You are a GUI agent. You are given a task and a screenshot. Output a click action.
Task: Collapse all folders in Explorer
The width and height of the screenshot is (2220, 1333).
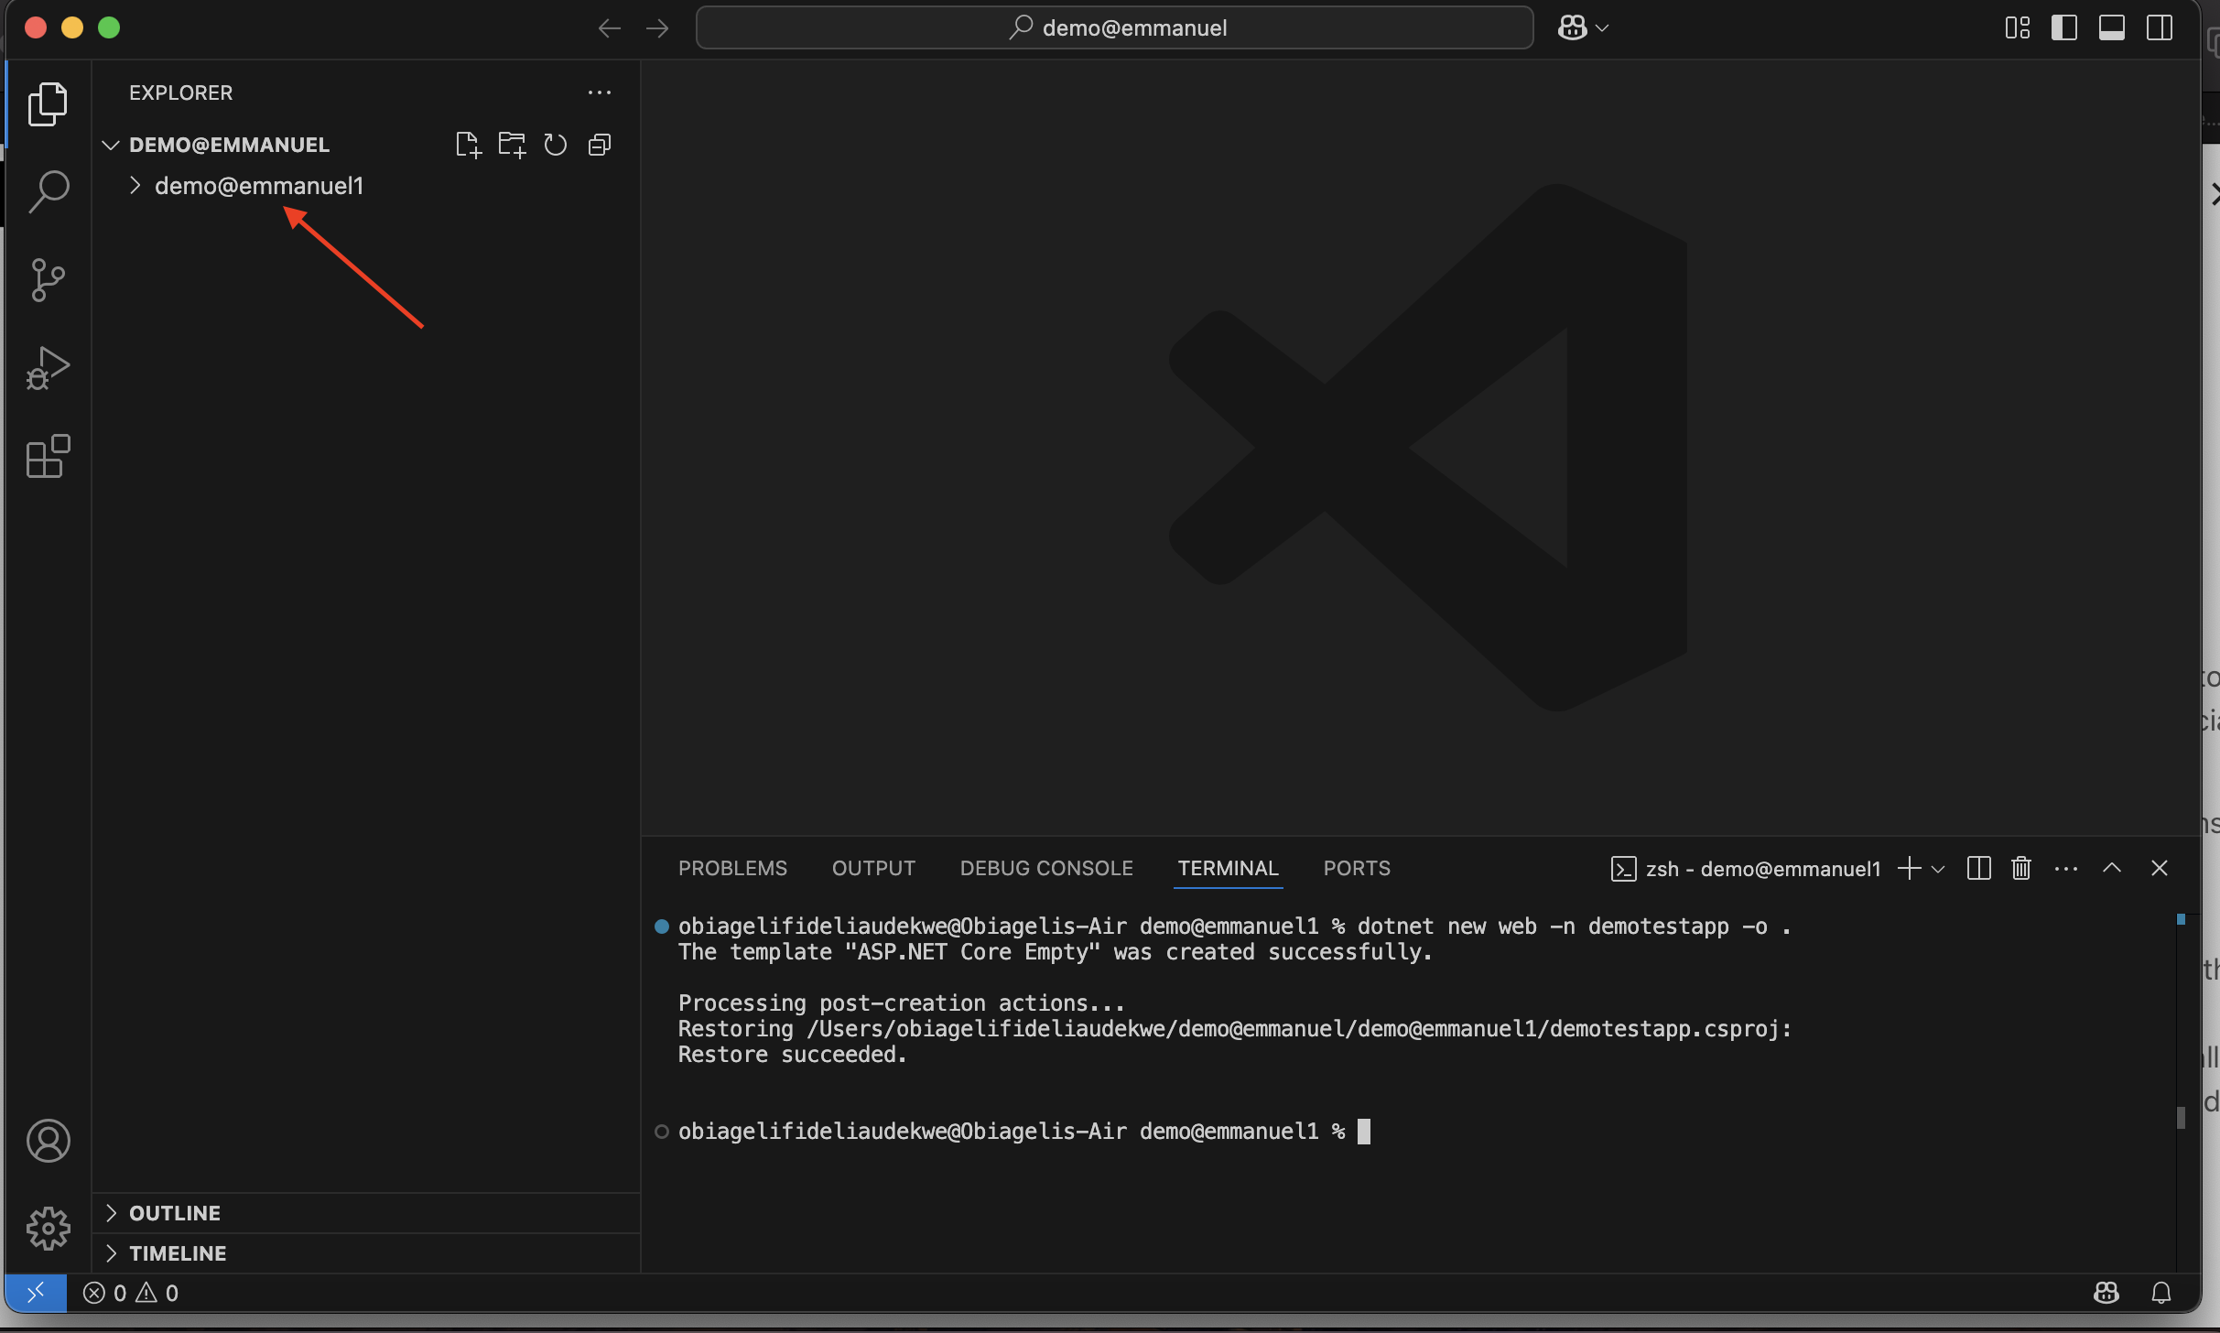click(x=600, y=145)
